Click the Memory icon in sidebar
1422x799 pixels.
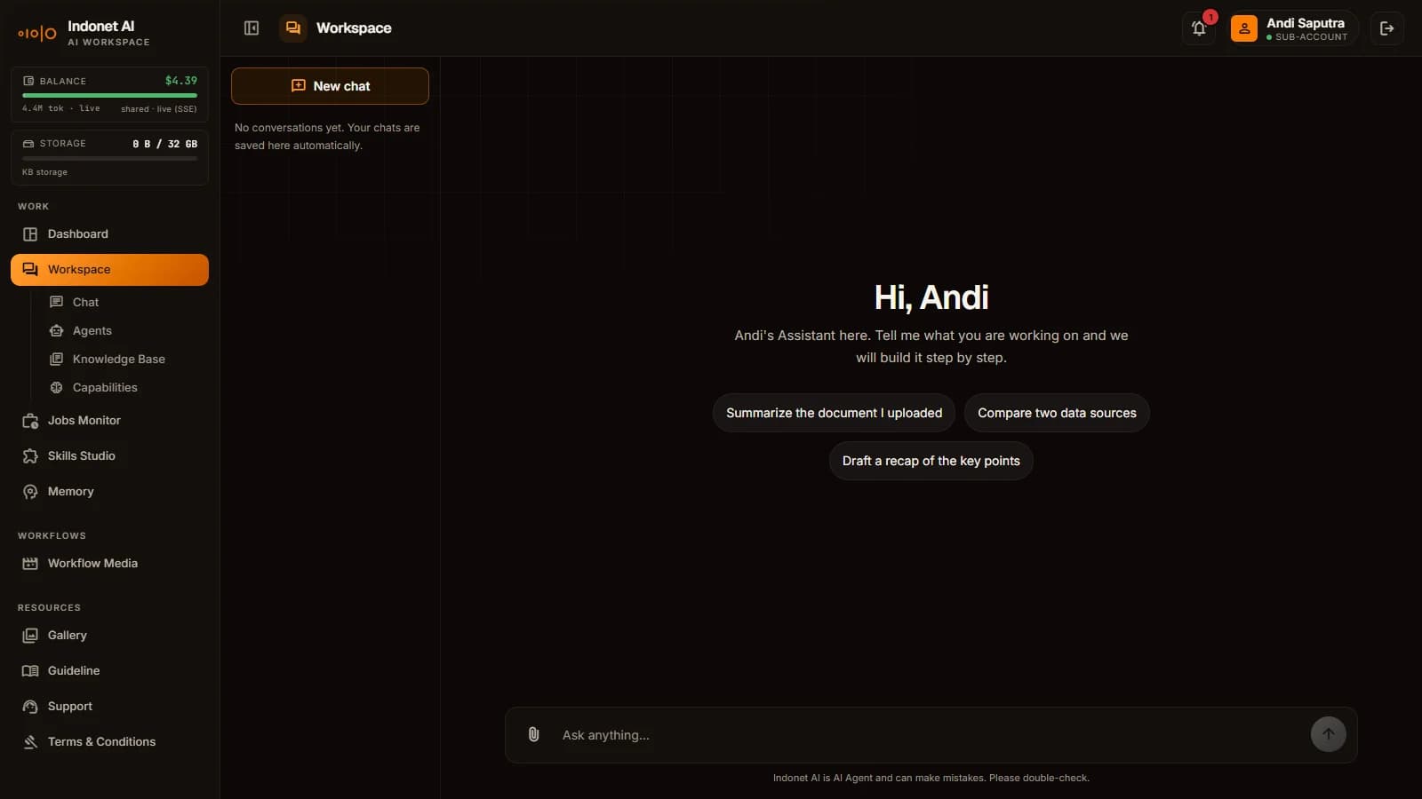click(x=30, y=492)
